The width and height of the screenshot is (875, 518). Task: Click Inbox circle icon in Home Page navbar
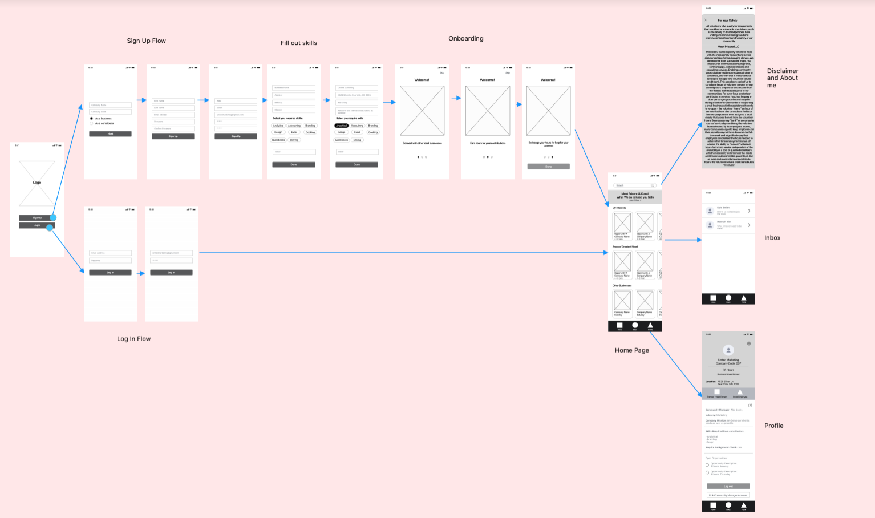(635, 325)
